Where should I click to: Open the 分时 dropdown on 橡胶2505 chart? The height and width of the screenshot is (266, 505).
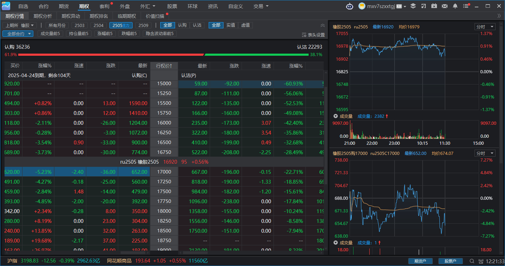[x=485, y=27]
